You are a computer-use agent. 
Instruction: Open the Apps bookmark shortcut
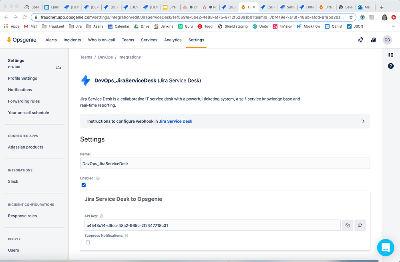pos(12,26)
